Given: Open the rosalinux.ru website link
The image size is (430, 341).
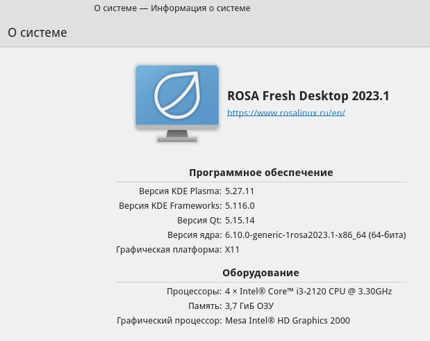Looking at the screenshot, I should coord(286,113).
